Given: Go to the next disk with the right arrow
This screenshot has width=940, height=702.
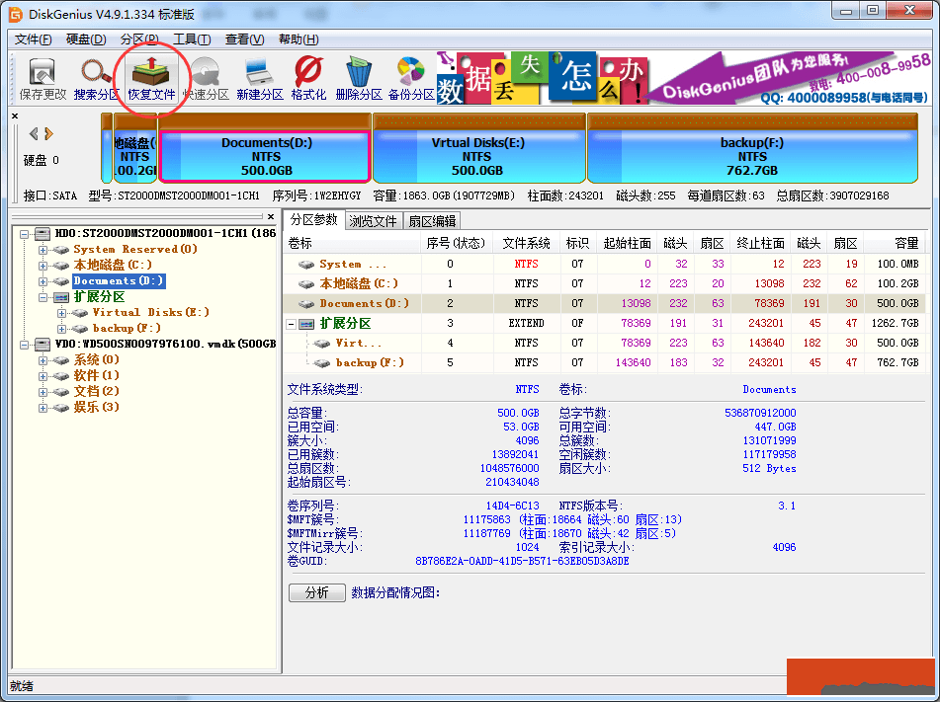Looking at the screenshot, I should [48, 133].
